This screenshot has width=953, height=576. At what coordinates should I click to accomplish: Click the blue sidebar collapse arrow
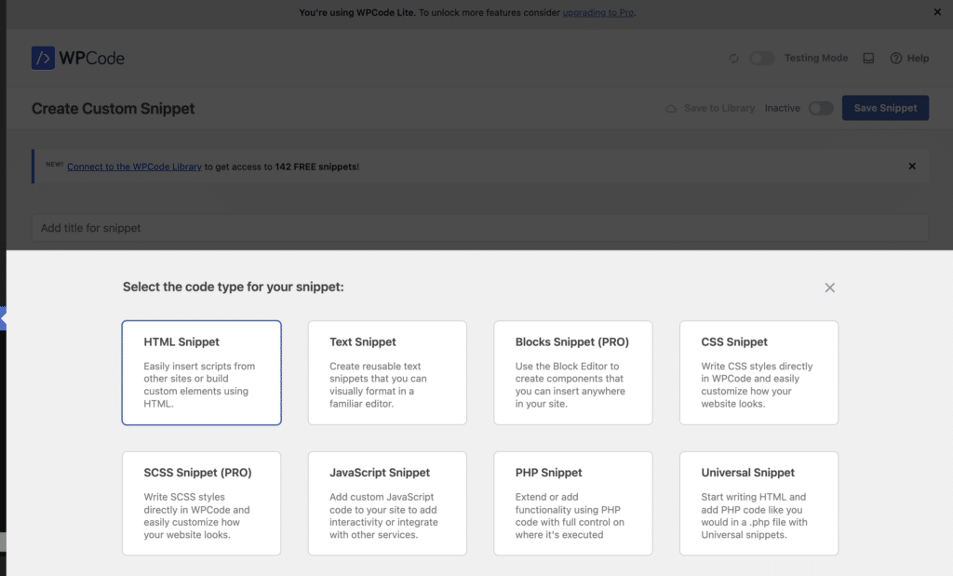pos(3,317)
